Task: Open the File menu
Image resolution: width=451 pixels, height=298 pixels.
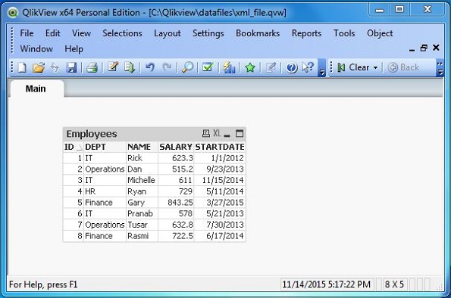Action: point(27,33)
